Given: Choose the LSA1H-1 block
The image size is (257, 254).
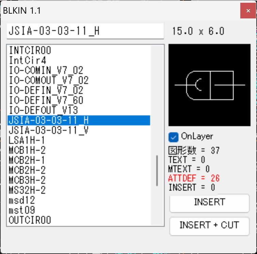Looking at the screenshot, I should point(27,140).
